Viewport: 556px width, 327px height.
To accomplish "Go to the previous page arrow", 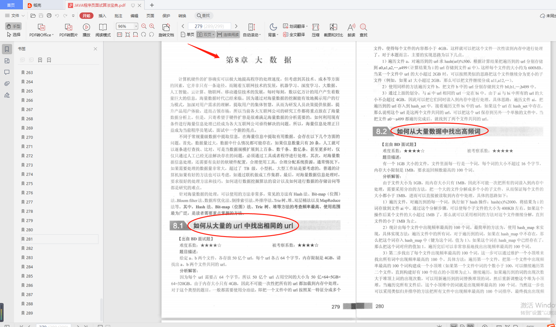I will click(183, 26).
